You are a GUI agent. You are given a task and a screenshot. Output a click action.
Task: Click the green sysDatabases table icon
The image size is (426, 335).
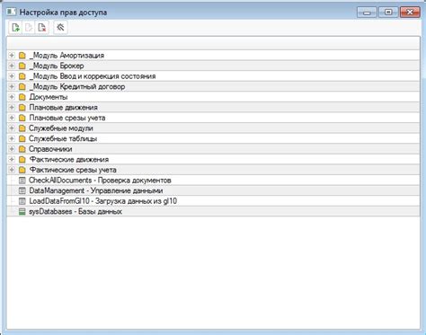coord(22,211)
